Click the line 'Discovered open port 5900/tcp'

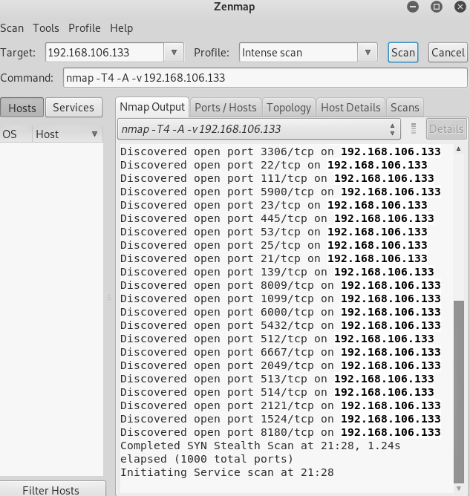click(280, 192)
